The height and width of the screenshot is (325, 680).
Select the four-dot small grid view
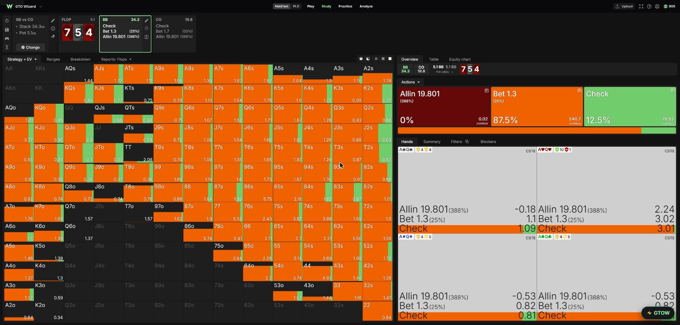376,59
